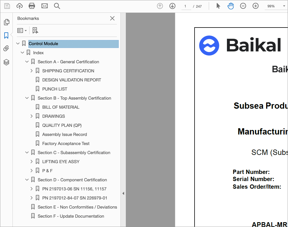
Task: Open the PUNCH LIST bookmark
Action: click(55, 89)
